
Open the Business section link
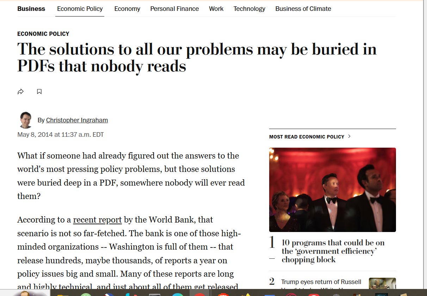[31, 9]
